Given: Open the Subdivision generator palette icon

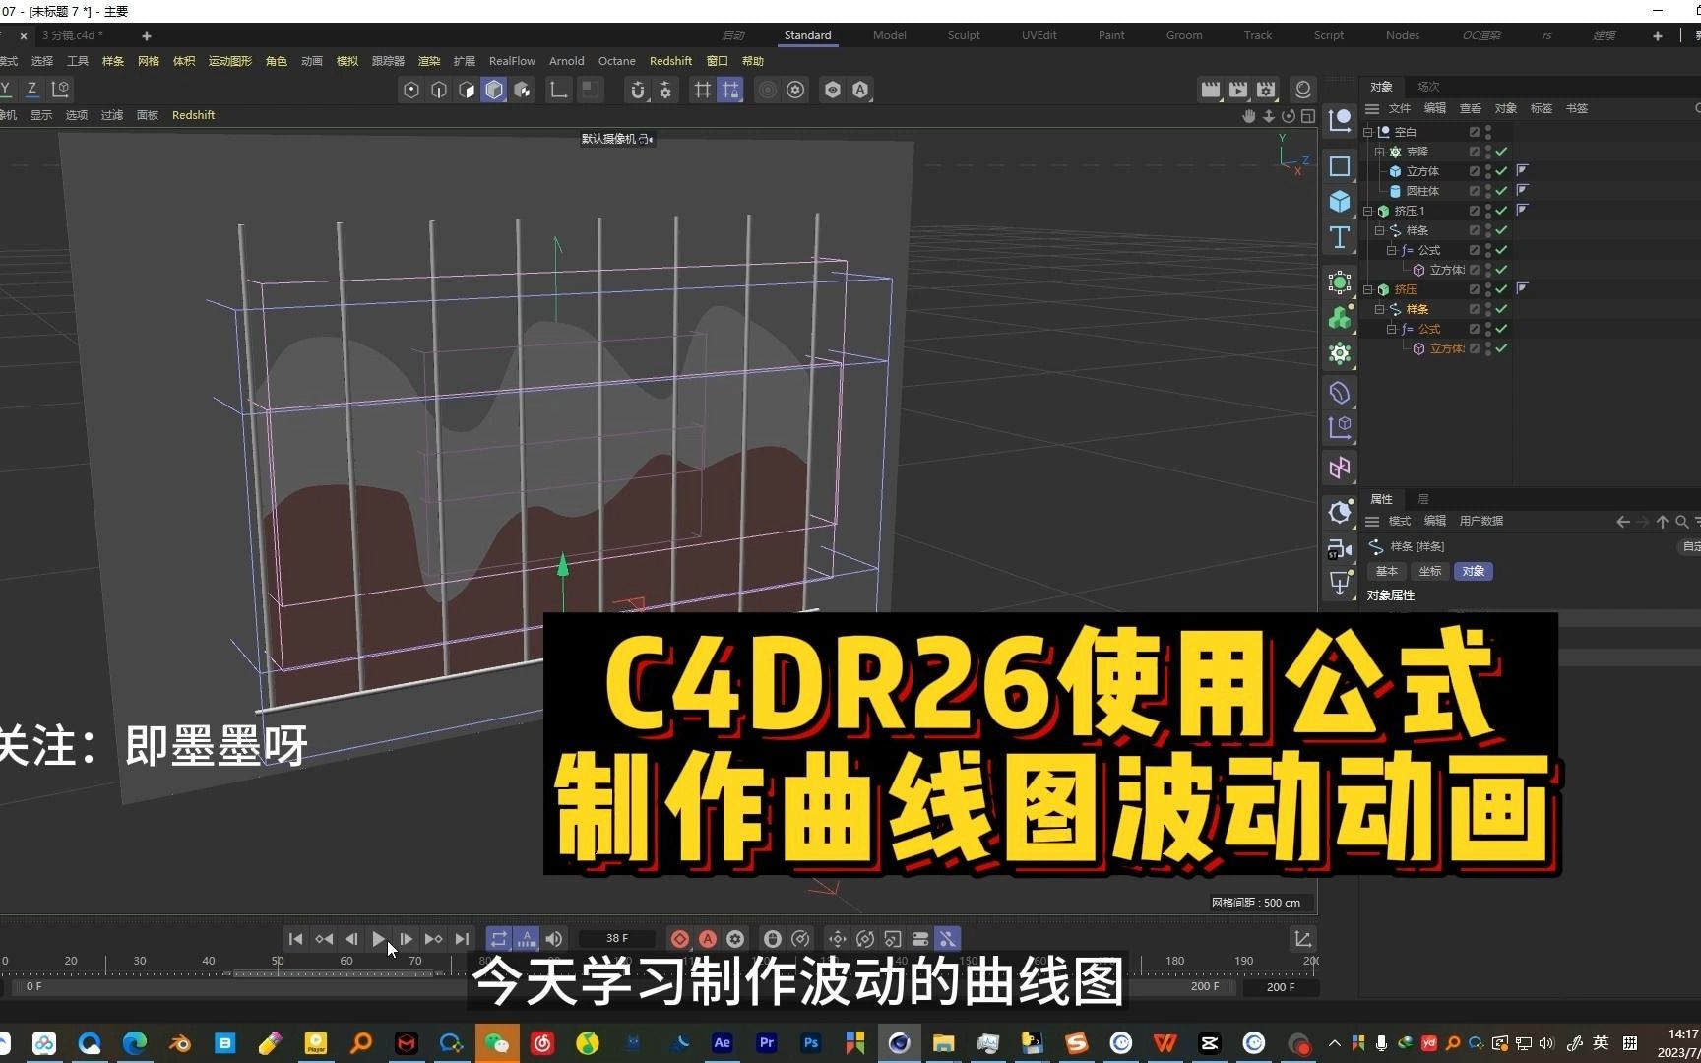Looking at the screenshot, I should (x=1340, y=282).
